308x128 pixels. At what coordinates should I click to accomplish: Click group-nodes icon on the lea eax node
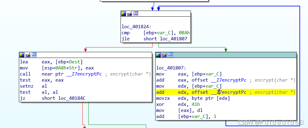coord(34,55)
